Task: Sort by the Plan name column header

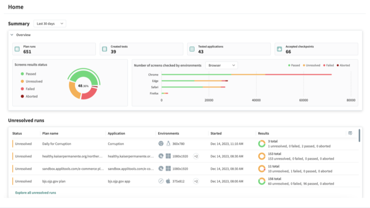Action: click(50, 134)
